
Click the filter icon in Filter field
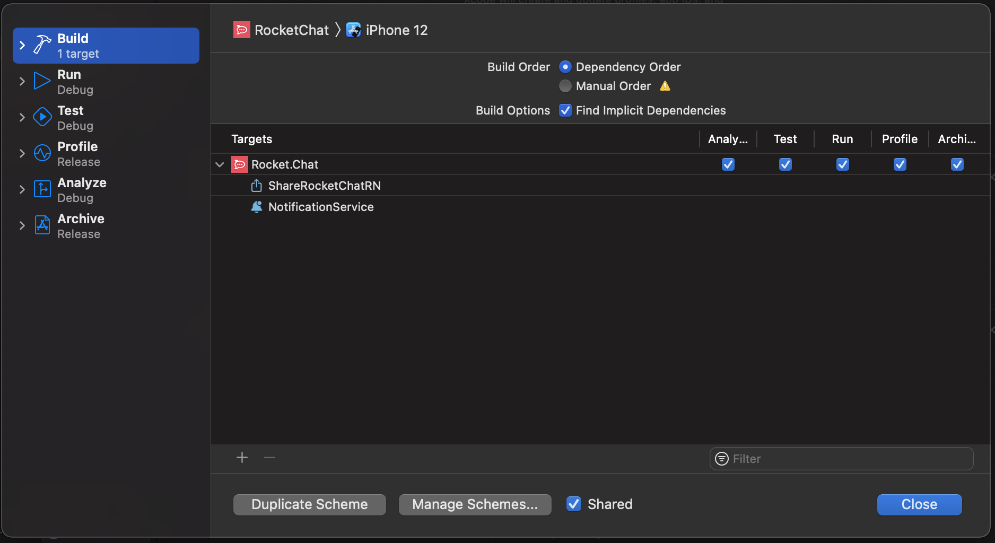(x=722, y=459)
